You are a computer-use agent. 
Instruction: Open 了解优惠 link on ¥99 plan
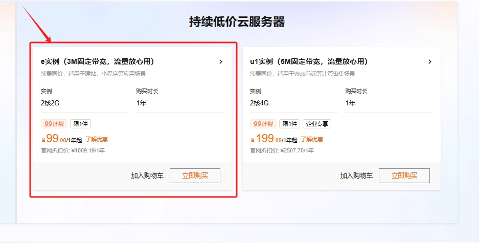pos(97,139)
